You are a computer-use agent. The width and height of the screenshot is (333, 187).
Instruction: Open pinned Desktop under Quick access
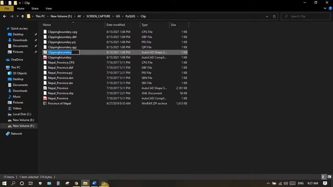(x=18, y=34)
